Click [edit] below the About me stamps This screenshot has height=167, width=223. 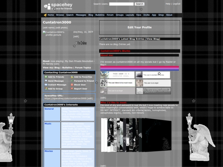103,98
